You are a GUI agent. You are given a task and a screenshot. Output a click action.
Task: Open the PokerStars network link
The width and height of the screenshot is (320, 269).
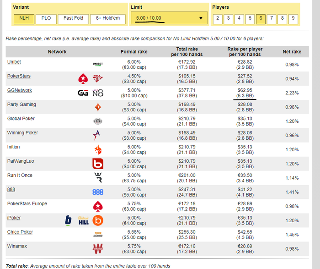tap(19, 76)
